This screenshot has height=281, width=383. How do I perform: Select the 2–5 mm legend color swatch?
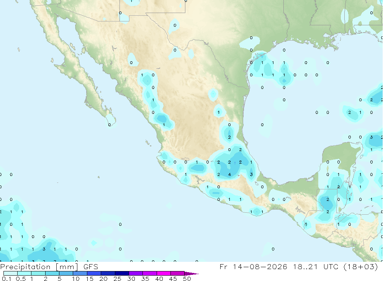52,273
